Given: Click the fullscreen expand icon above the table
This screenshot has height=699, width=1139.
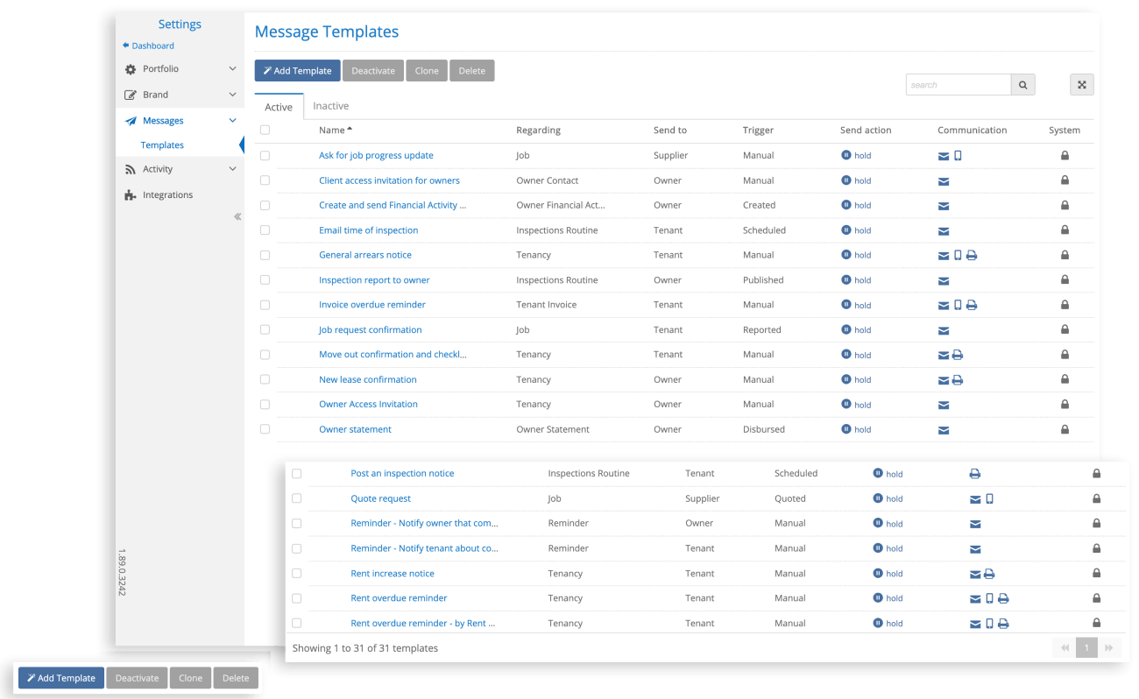Looking at the screenshot, I should click(x=1081, y=84).
